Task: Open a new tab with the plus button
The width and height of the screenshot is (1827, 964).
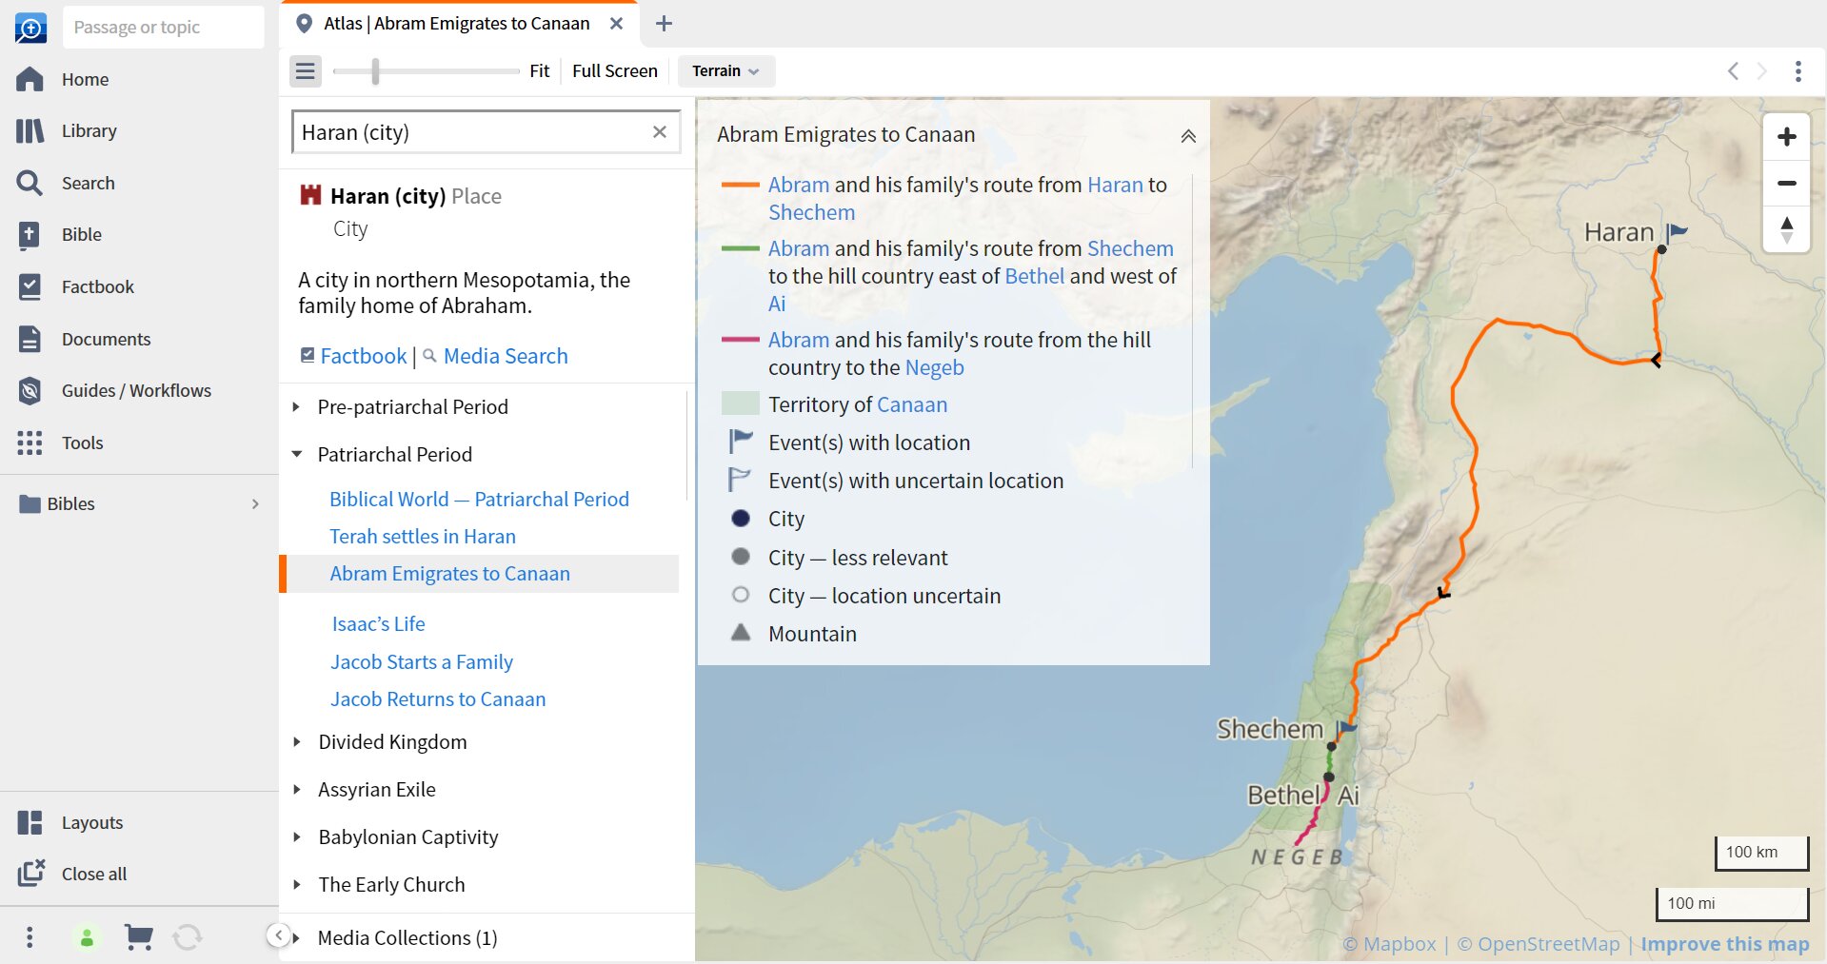Action: point(664,23)
